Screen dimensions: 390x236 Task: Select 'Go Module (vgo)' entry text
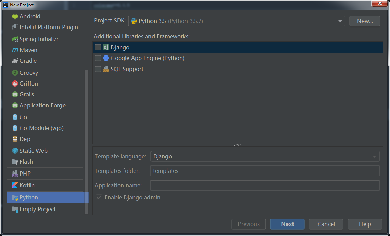41,128
